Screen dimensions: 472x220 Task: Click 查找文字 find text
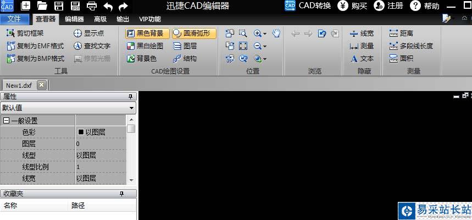92,46
